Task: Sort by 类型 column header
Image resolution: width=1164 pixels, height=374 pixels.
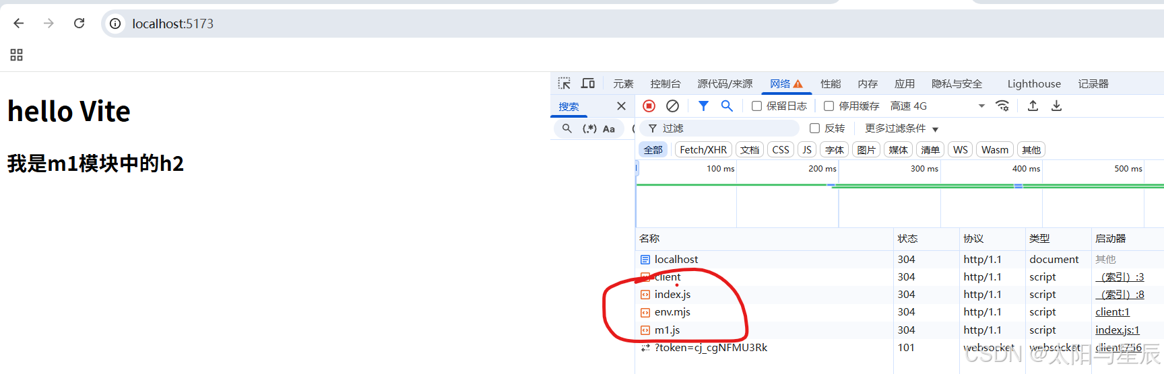Action: pos(1058,239)
